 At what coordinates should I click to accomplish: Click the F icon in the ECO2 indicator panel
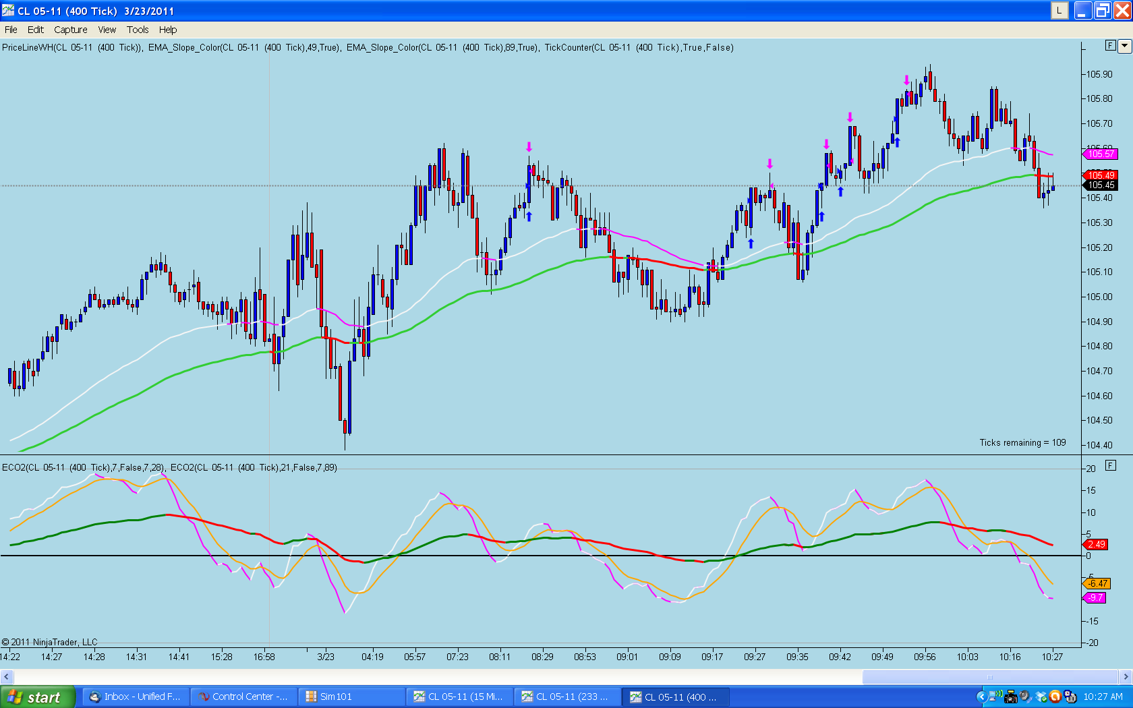(1111, 465)
